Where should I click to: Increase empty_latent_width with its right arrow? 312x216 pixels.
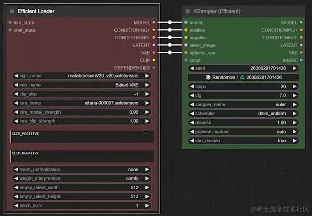(147, 187)
